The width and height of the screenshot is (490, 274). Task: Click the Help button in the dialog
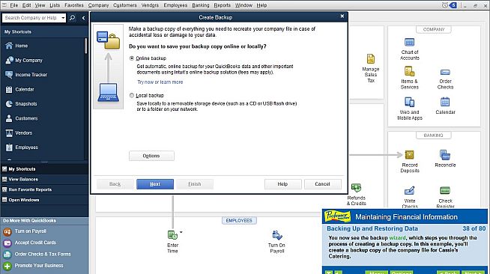(x=282, y=184)
